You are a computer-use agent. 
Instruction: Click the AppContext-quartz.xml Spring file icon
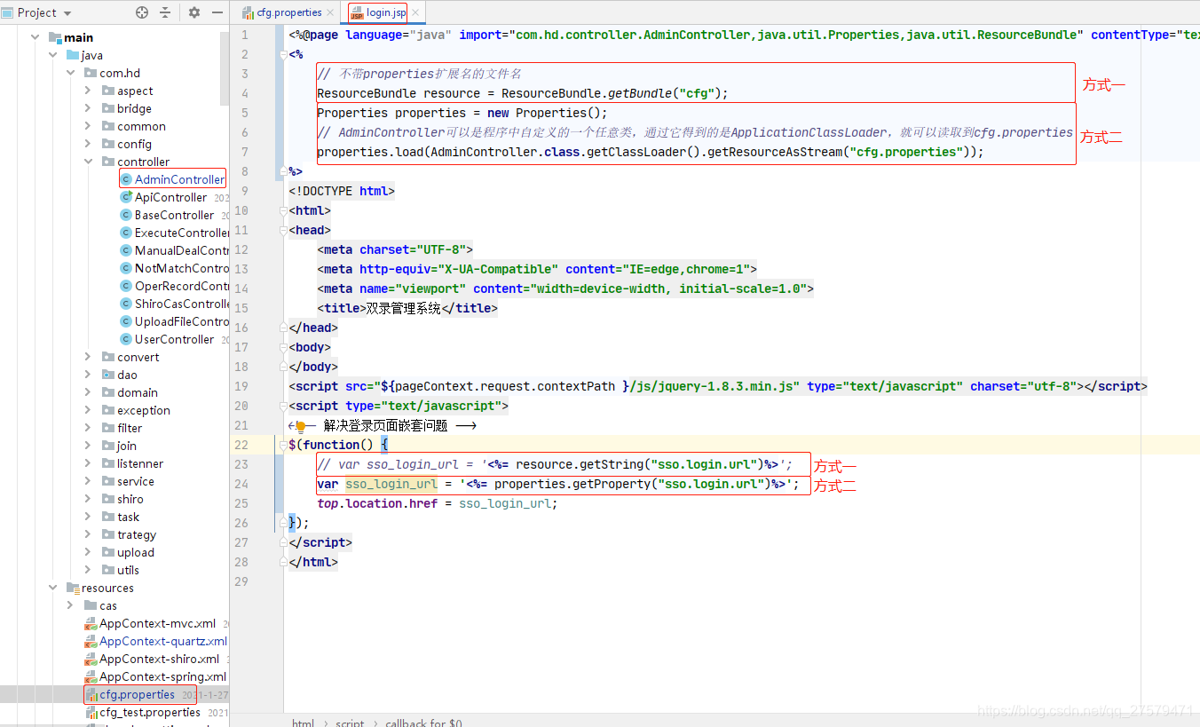[91, 641]
